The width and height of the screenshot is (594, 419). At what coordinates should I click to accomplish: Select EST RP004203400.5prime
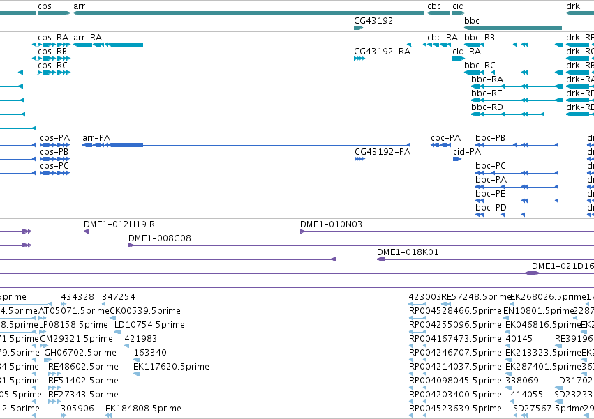(418, 402)
